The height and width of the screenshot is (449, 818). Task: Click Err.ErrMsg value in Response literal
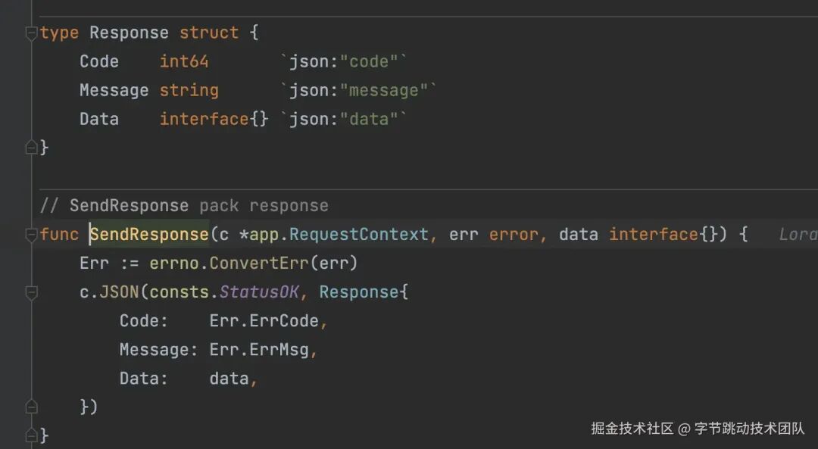coord(259,349)
